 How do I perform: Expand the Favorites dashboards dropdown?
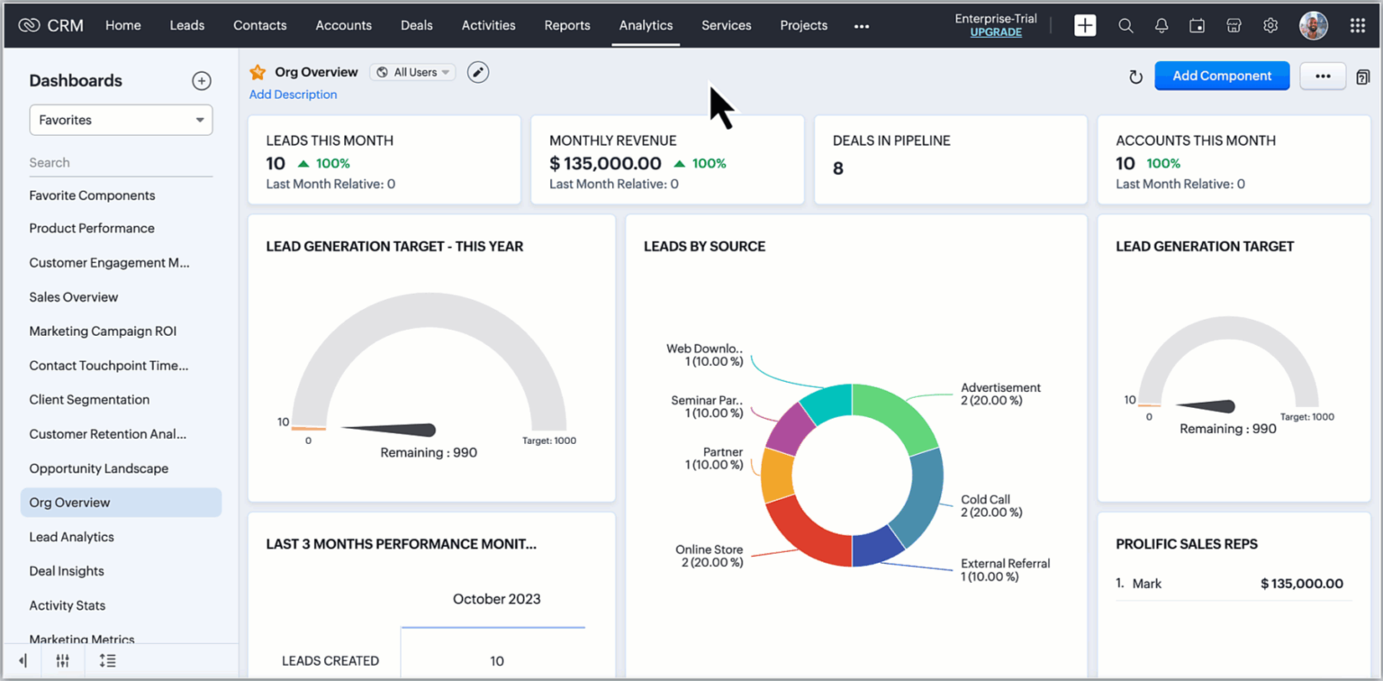tap(121, 119)
